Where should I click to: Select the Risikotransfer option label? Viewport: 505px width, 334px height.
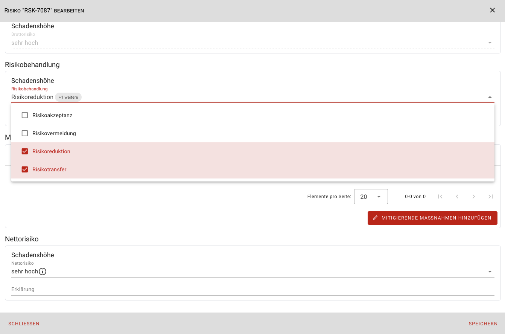pyautogui.click(x=49, y=169)
